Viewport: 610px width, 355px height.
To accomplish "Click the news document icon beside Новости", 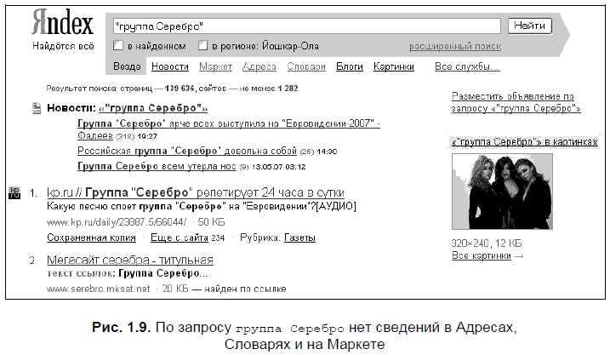I will [x=36, y=109].
